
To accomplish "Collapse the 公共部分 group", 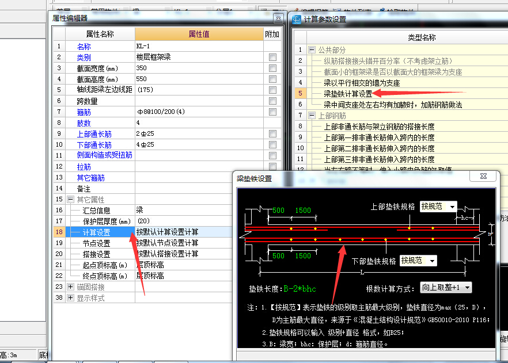I will tap(312, 50).
